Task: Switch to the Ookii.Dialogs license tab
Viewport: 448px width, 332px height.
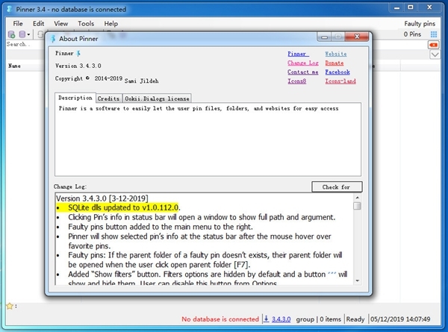Action: pyautogui.click(x=157, y=98)
